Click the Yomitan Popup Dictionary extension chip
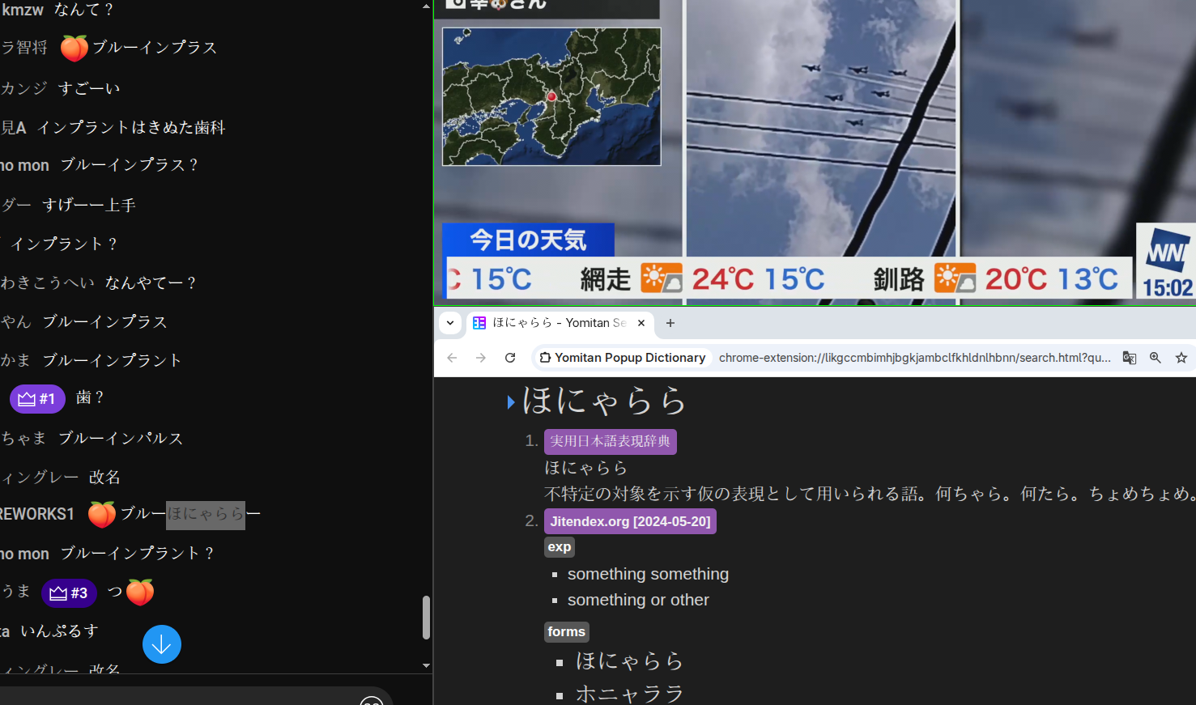 pyautogui.click(x=623, y=358)
